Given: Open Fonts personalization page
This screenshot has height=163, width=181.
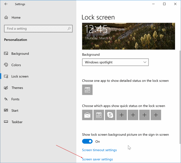Looking at the screenshot, I should click(x=15, y=99).
